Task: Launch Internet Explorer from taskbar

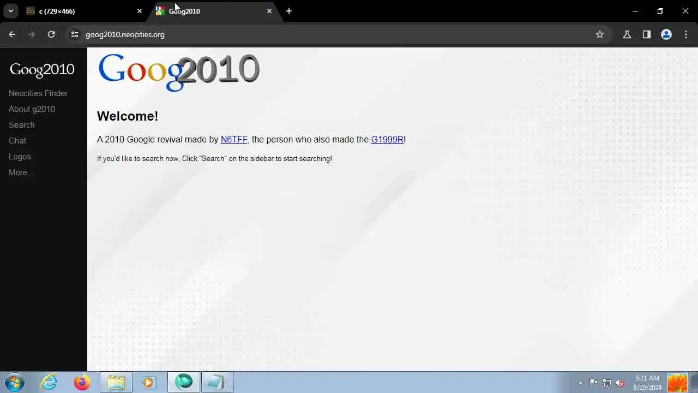Action: point(49,382)
